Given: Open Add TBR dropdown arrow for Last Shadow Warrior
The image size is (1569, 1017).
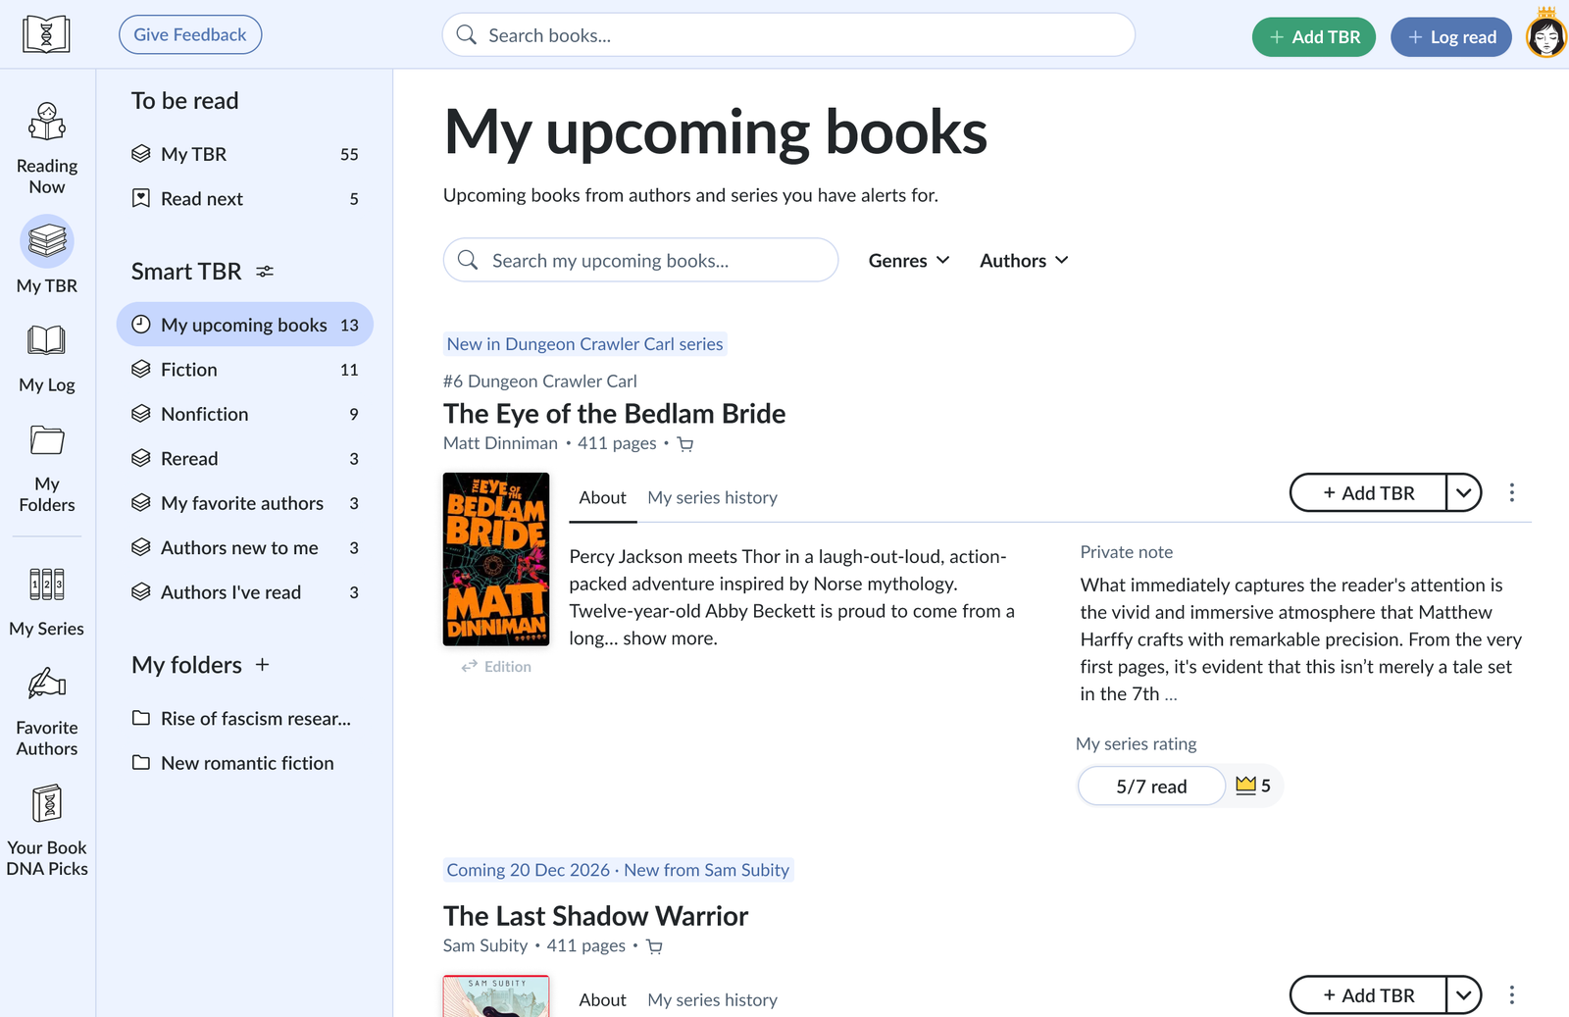Looking at the screenshot, I should coord(1464,994).
